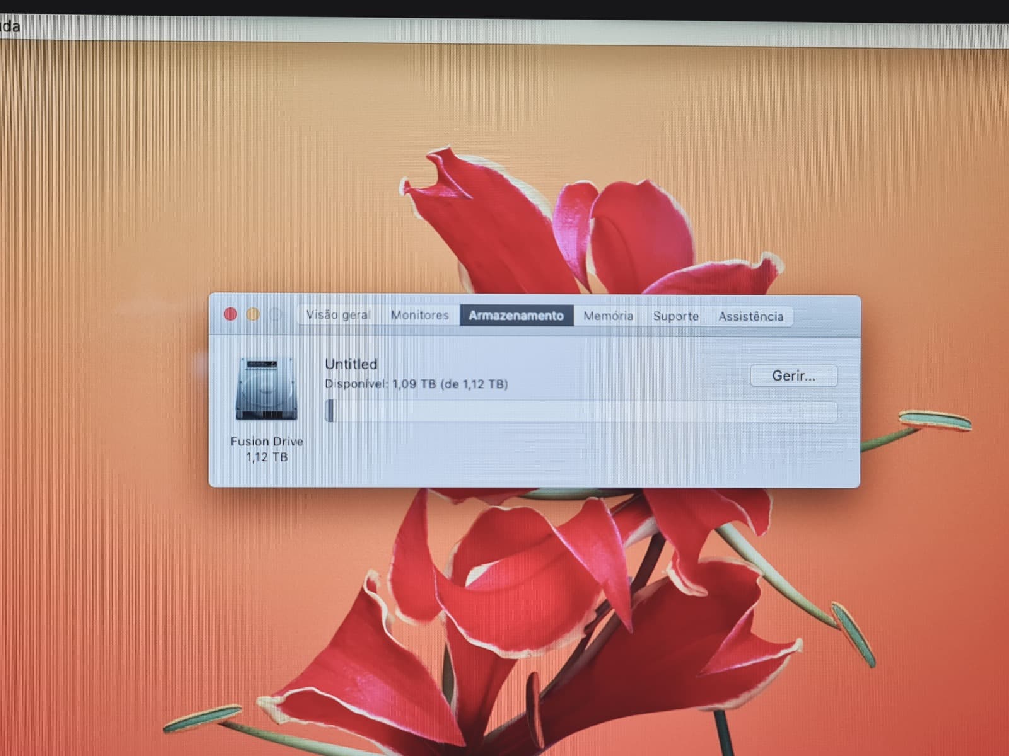Image resolution: width=1009 pixels, height=756 pixels.
Task: Click the Fusion Drive disk icon
Action: coord(267,389)
